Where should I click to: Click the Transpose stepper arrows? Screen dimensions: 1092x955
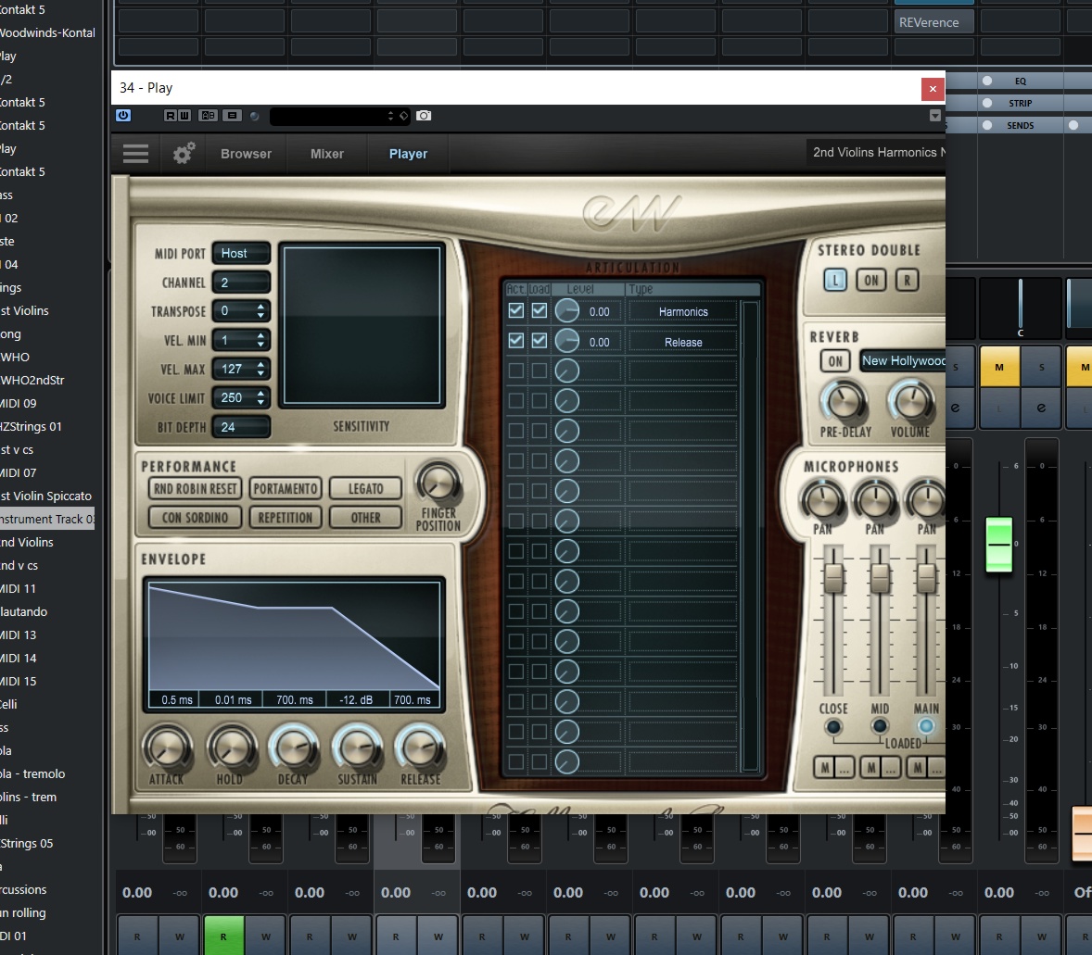click(260, 311)
